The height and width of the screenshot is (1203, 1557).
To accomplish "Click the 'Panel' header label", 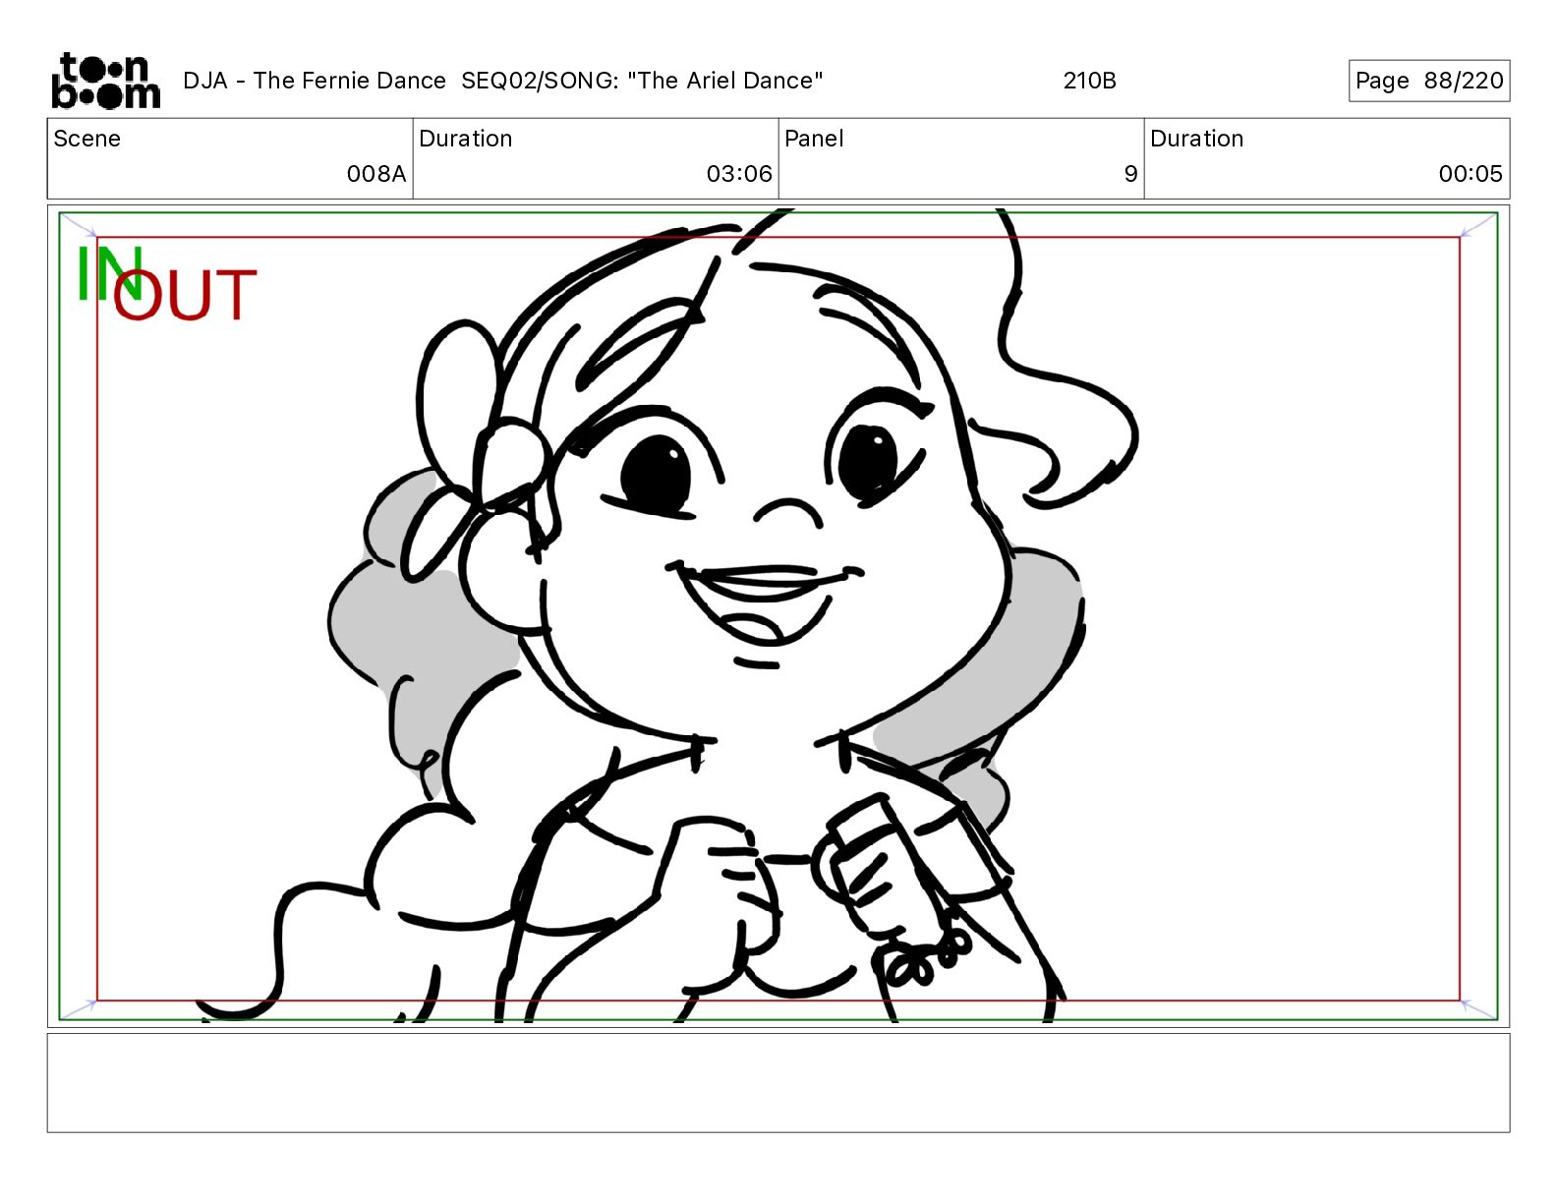I will 814,139.
